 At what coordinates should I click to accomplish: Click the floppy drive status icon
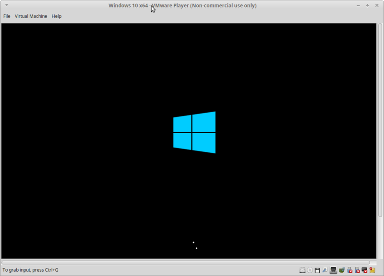point(317,270)
